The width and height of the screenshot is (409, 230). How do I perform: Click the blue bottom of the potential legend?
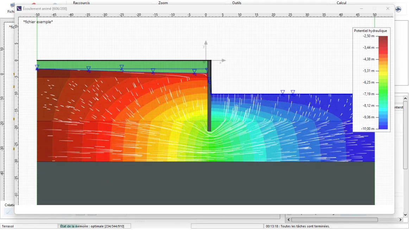(x=383, y=127)
